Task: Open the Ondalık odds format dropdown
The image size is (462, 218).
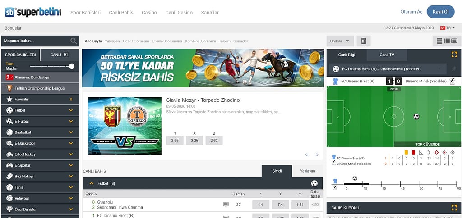Action: (340, 41)
